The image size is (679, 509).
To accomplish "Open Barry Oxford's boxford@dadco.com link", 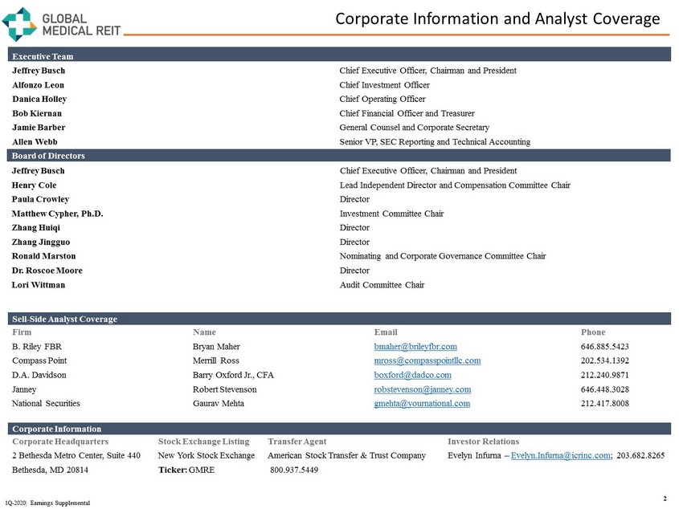I will 412,375.
